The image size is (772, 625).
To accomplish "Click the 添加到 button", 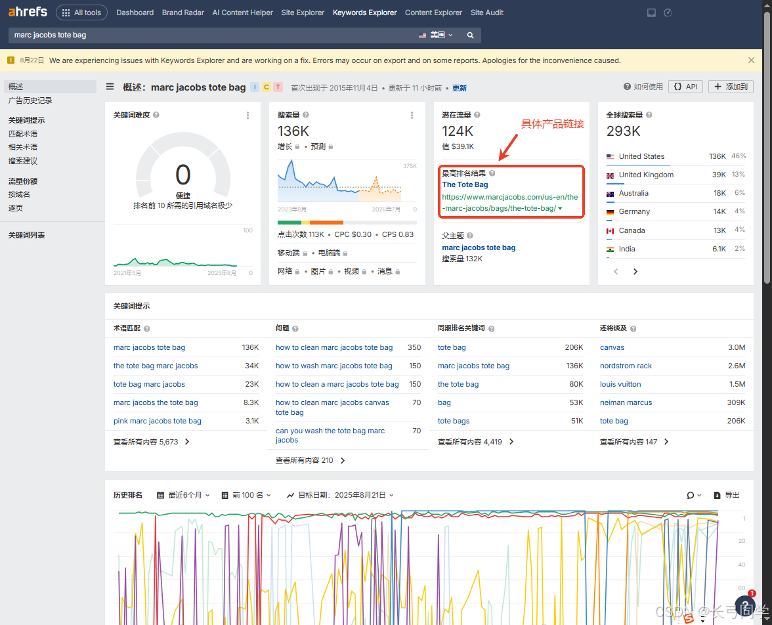I will pyautogui.click(x=731, y=87).
